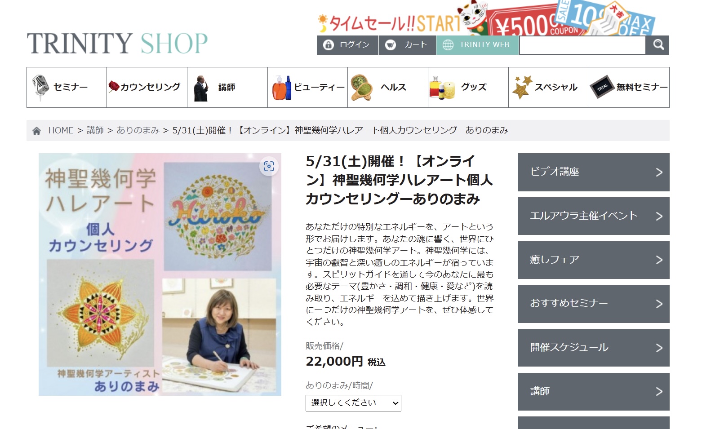Click the time sale coupon banner

pyautogui.click(x=487, y=18)
